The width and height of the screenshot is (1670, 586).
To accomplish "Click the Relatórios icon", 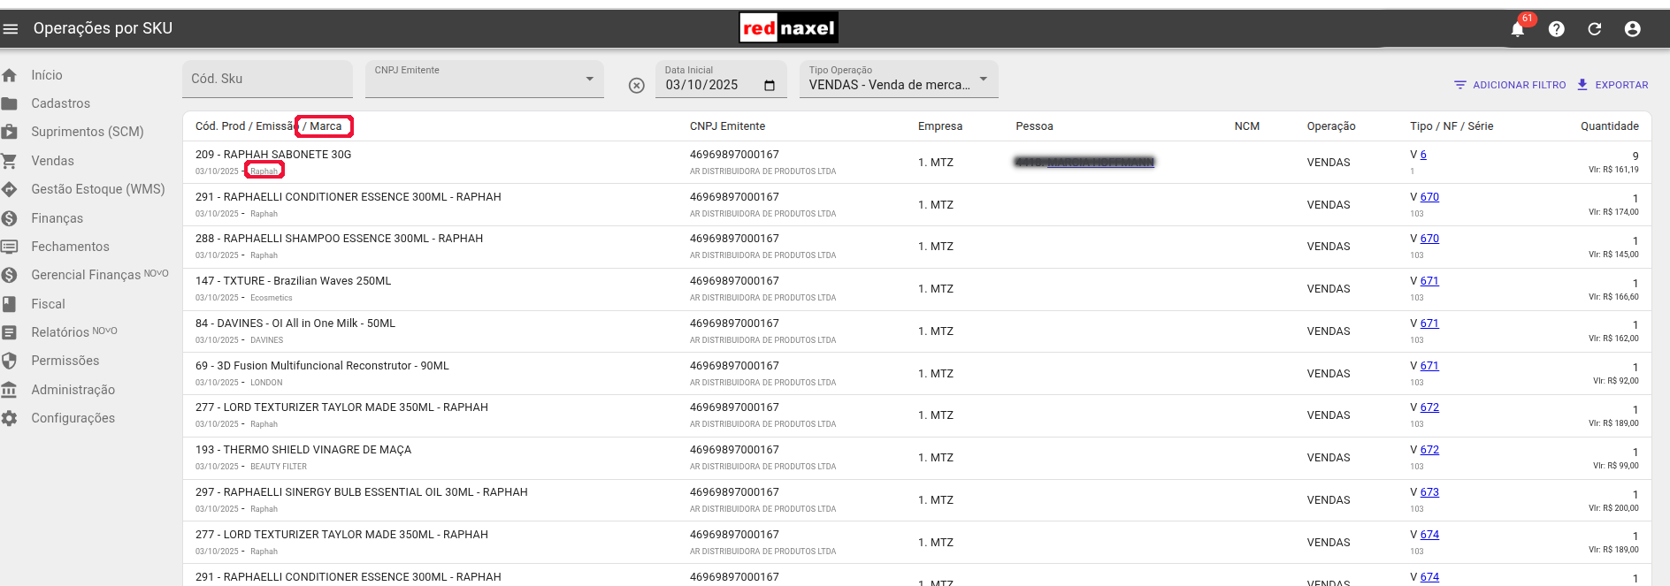I will [x=10, y=332].
